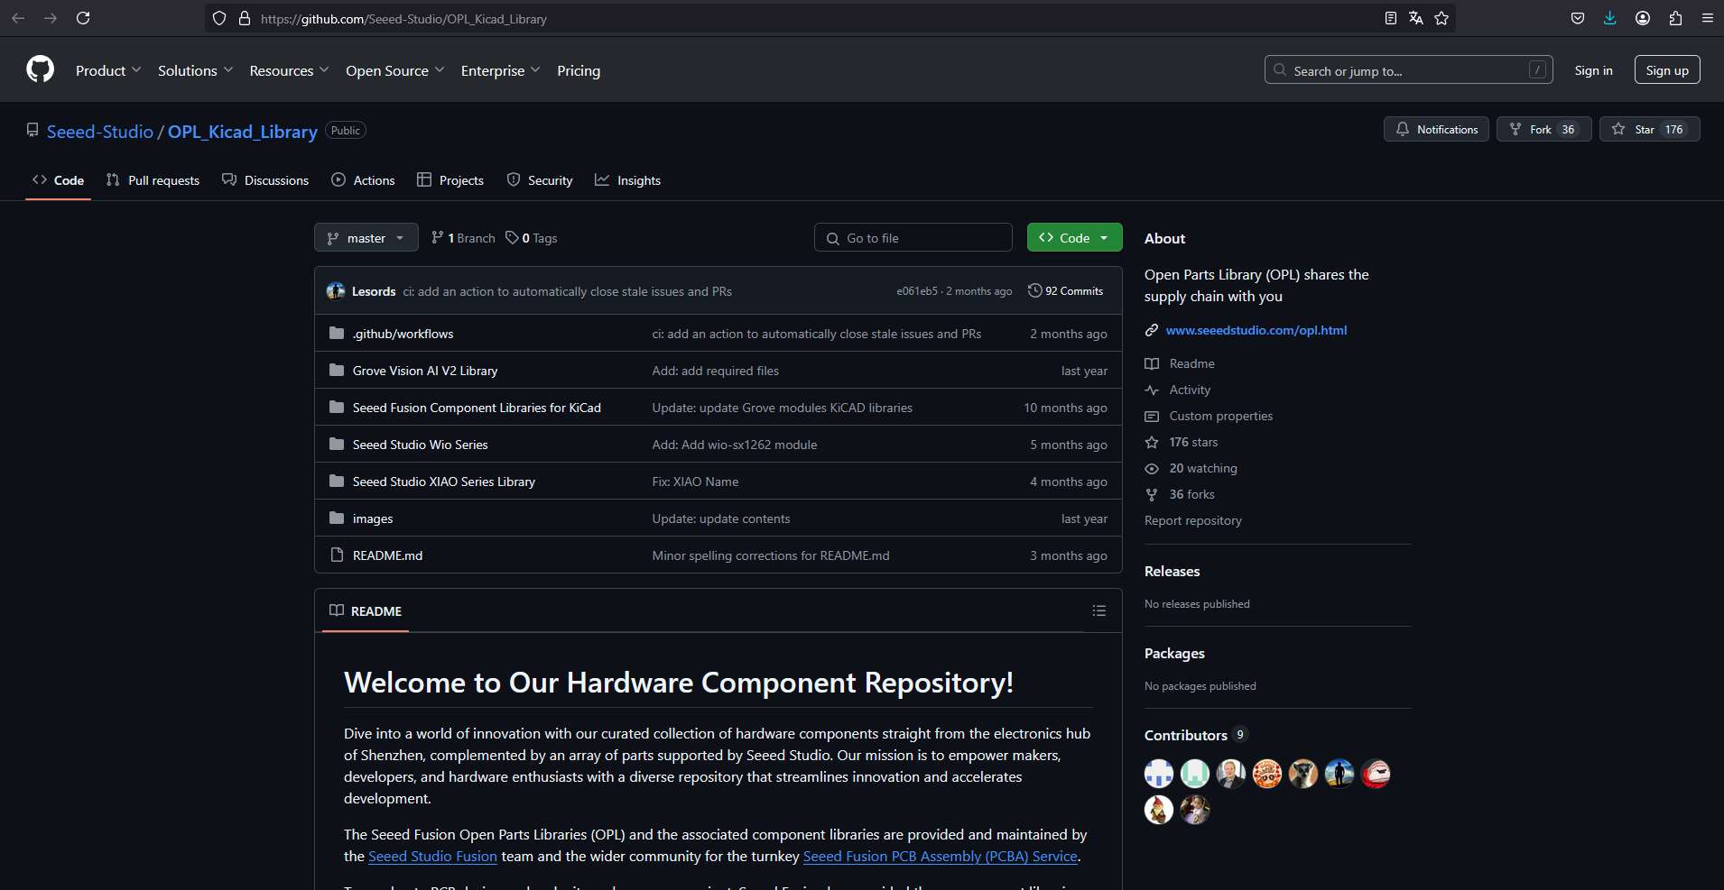Open the browser Downloads icon
The image size is (1724, 890).
coord(1608,18)
